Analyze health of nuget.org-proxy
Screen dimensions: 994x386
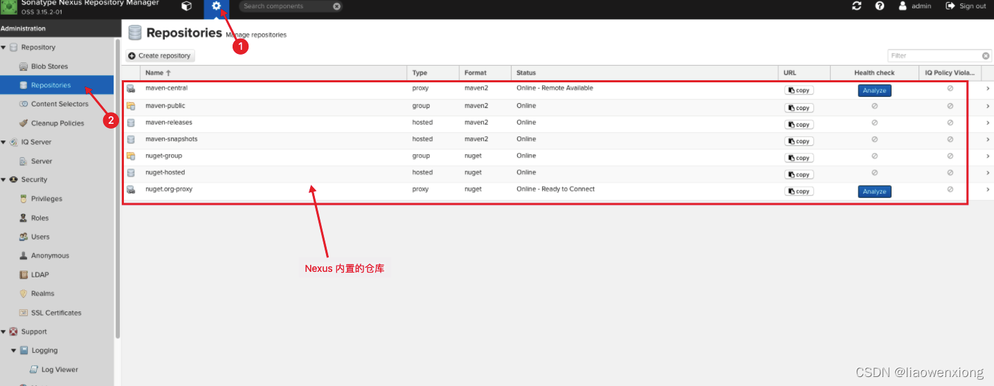(x=874, y=192)
